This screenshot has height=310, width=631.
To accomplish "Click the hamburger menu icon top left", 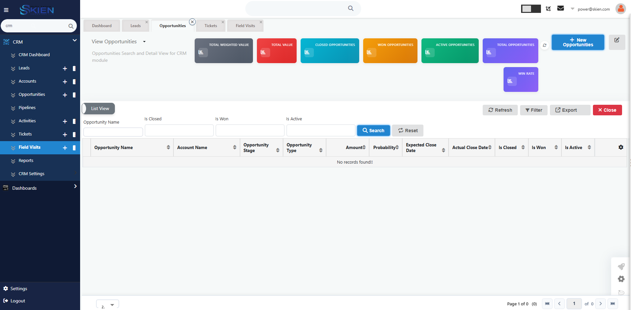I will [x=6, y=10].
